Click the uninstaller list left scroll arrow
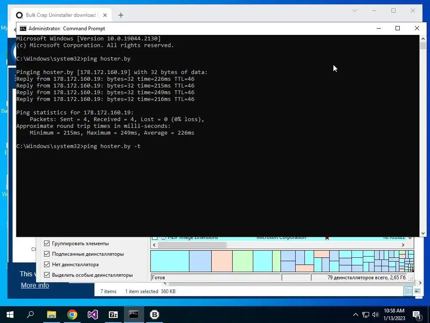The width and height of the screenshot is (430, 323). pos(154,245)
